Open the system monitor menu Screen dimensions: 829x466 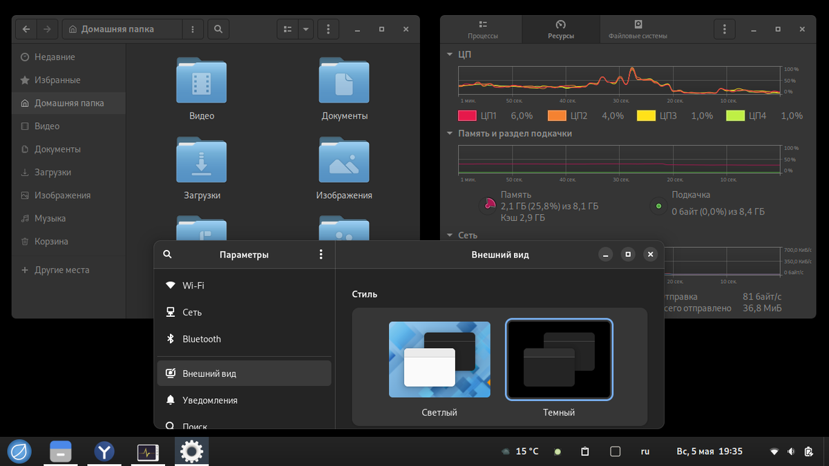(724, 30)
